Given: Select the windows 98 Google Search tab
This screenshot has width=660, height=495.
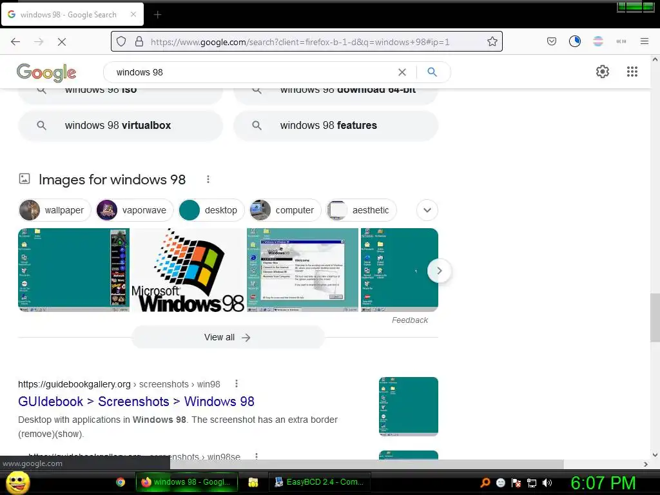Looking at the screenshot, I should [72, 15].
